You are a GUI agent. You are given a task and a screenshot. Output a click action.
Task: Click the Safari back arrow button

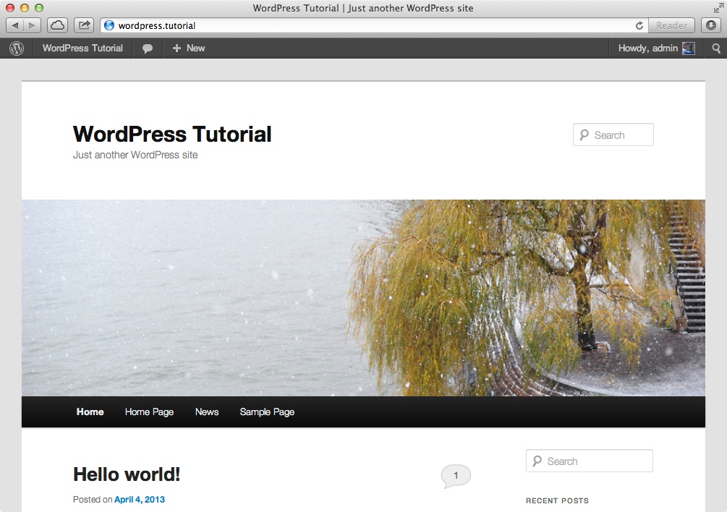coord(14,25)
